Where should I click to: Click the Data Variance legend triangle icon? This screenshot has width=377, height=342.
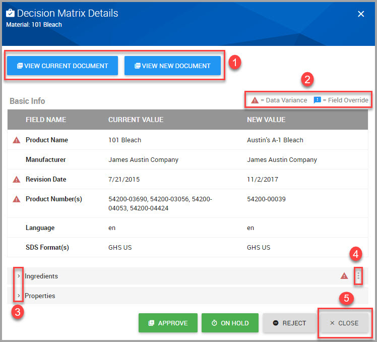click(x=255, y=100)
